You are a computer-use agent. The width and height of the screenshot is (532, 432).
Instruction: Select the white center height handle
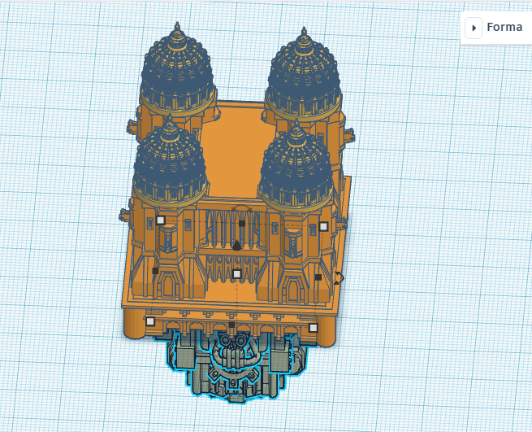click(x=236, y=274)
